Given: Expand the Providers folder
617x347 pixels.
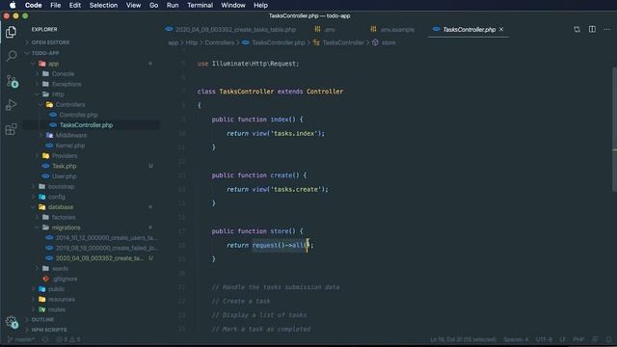Looking at the screenshot, I should coord(65,155).
